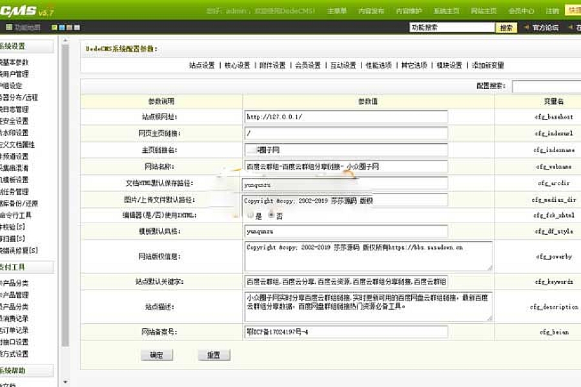Image resolution: width=581 pixels, height=387 pixels.
Task: Open 系统主页 in the top navigation
Action: [446, 11]
